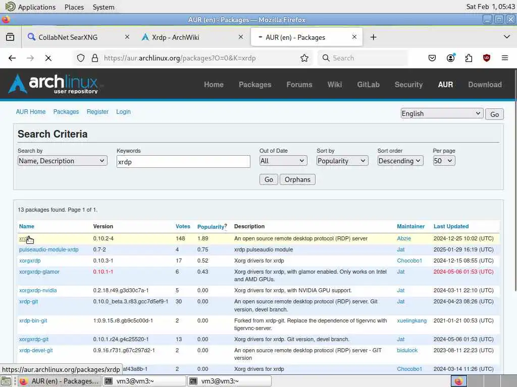Image resolution: width=517 pixels, height=387 pixels.
Task: Close the Xrdp - ArchWiki tab
Action: (x=241, y=37)
